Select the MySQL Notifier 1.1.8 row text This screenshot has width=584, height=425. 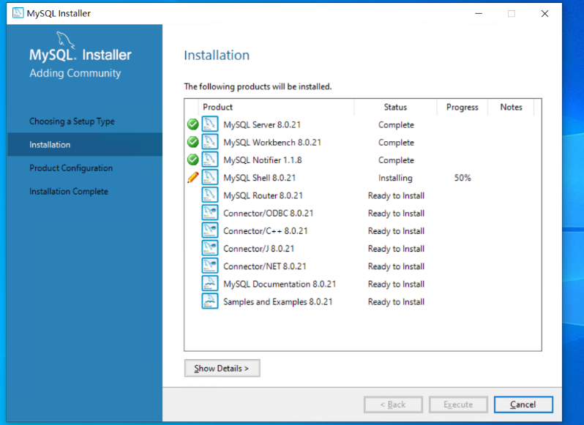263,160
